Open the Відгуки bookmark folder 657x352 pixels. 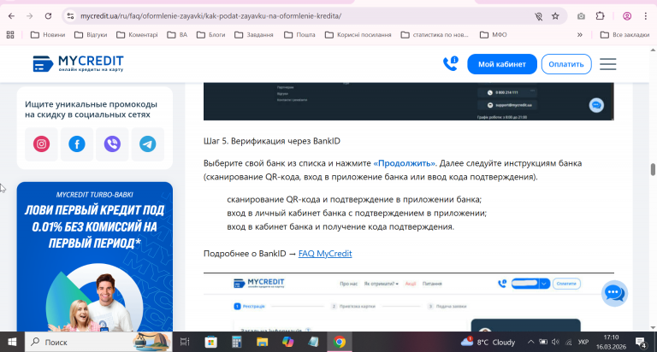coord(91,35)
